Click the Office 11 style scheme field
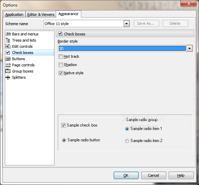This screenshot has width=199, height=185. click(x=84, y=24)
